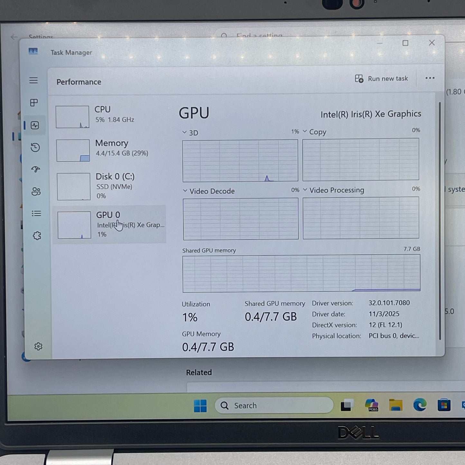Maximize the Task Manager window
The height and width of the screenshot is (465, 465).
[405, 43]
